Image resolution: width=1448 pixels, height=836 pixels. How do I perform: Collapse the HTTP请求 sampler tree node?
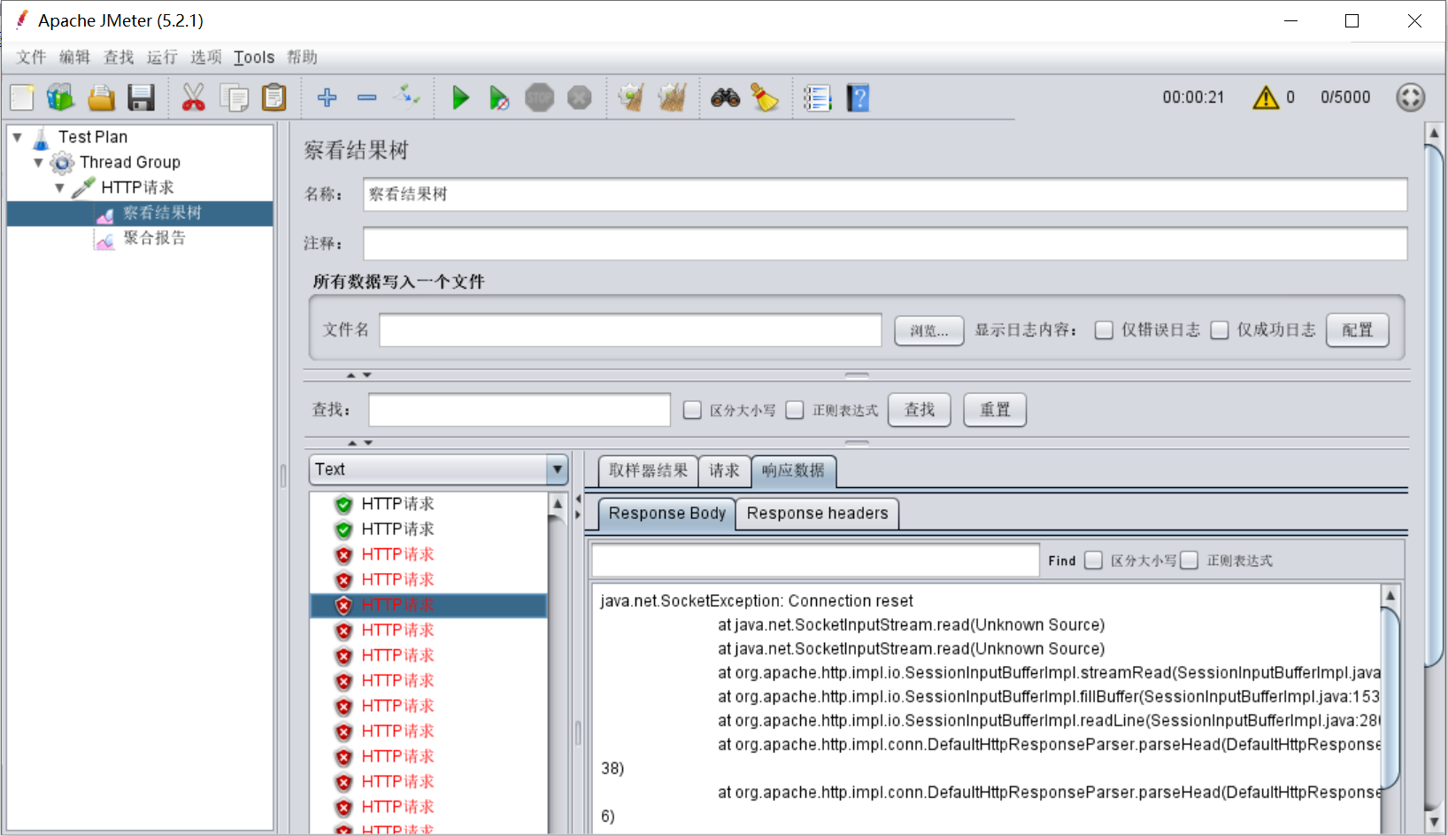59,188
